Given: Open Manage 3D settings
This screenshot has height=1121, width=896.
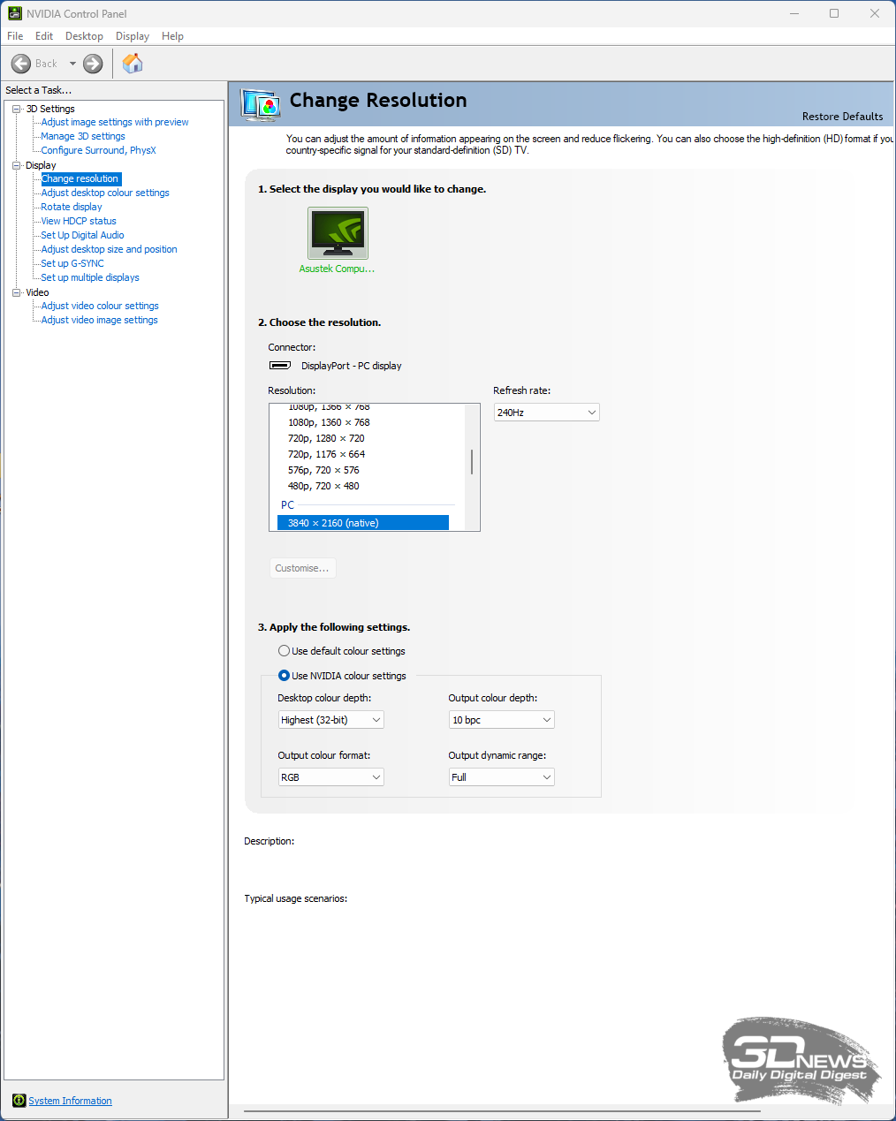Looking at the screenshot, I should click(x=83, y=136).
